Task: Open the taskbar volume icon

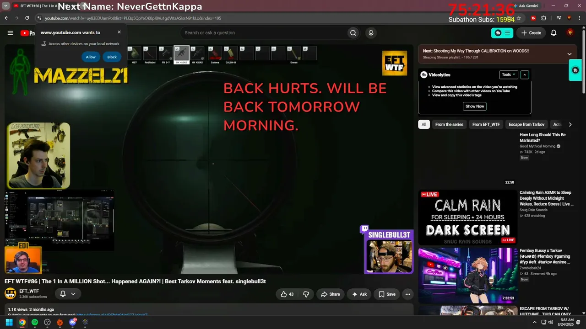Action: point(551,322)
